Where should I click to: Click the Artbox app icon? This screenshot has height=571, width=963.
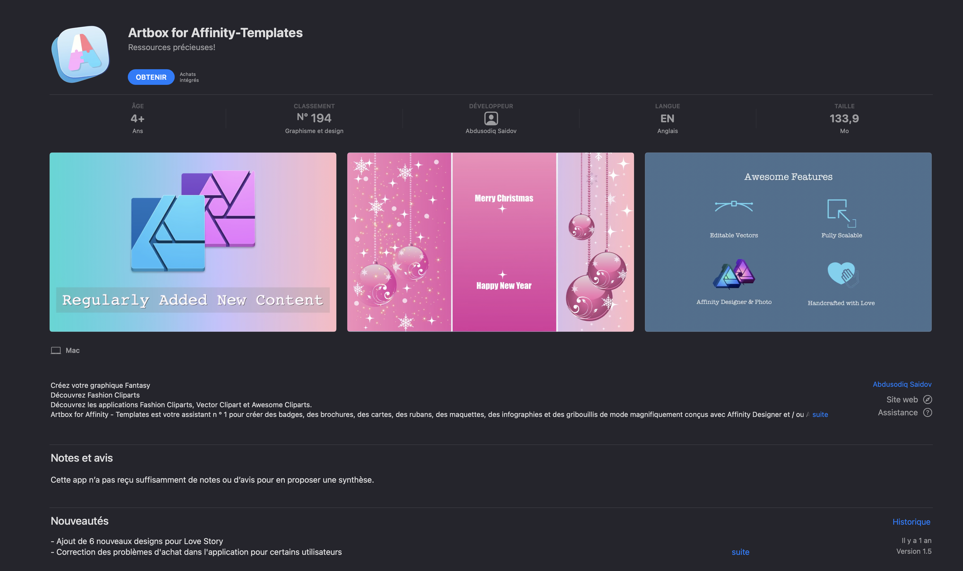point(81,54)
